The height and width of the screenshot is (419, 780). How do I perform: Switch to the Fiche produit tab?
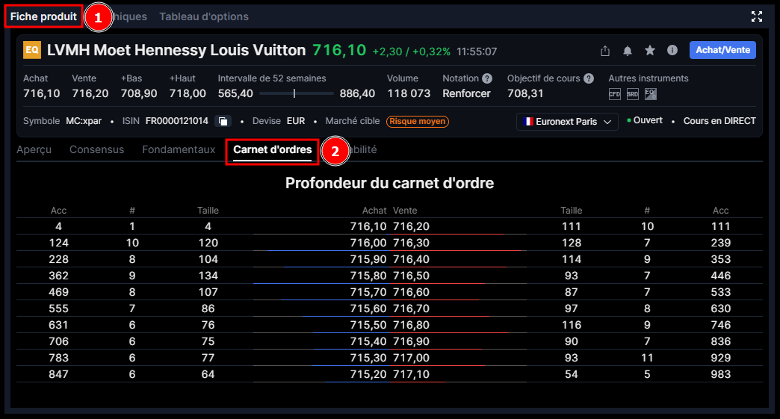[43, 16]
